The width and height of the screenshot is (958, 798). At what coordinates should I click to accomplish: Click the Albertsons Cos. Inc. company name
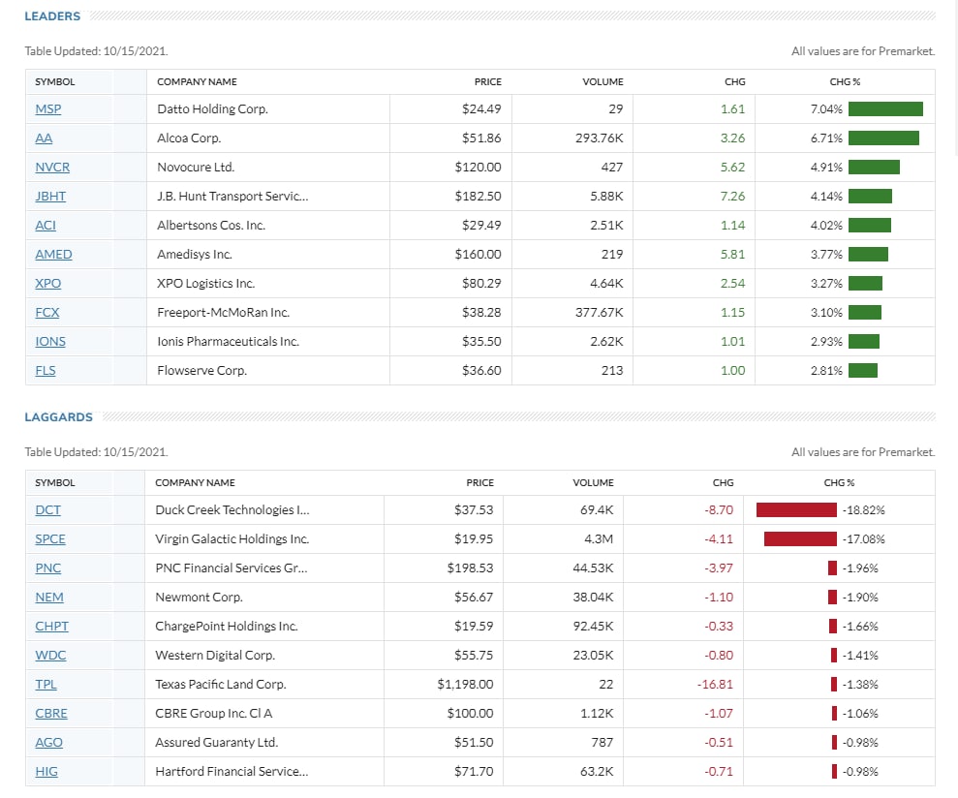point(211,225)
